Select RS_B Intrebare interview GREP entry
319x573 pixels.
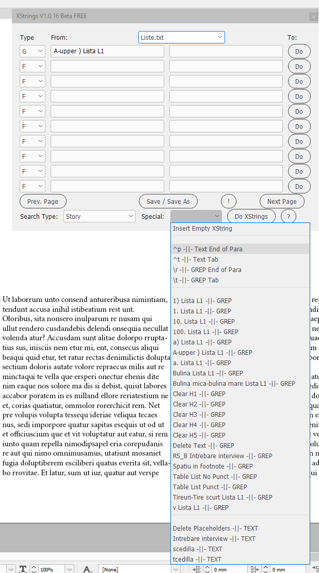[240, 456]
